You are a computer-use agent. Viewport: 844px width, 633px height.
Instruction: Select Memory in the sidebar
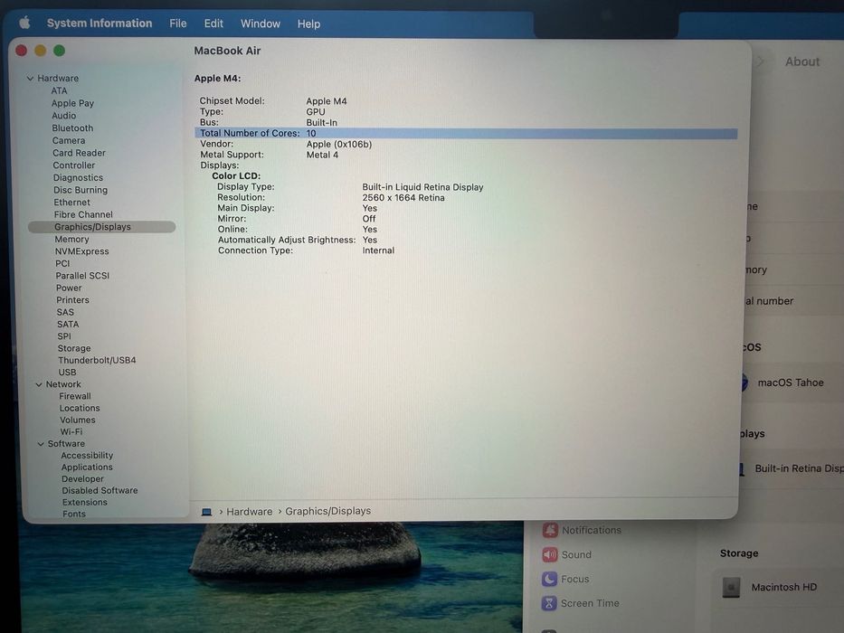click(x=71, y=239)
